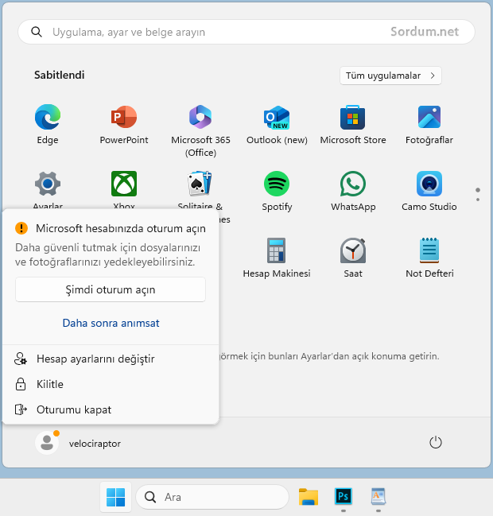Expand Tüm uygulamalar list
This screenshot has width=493, height=516.
point(390,76)
